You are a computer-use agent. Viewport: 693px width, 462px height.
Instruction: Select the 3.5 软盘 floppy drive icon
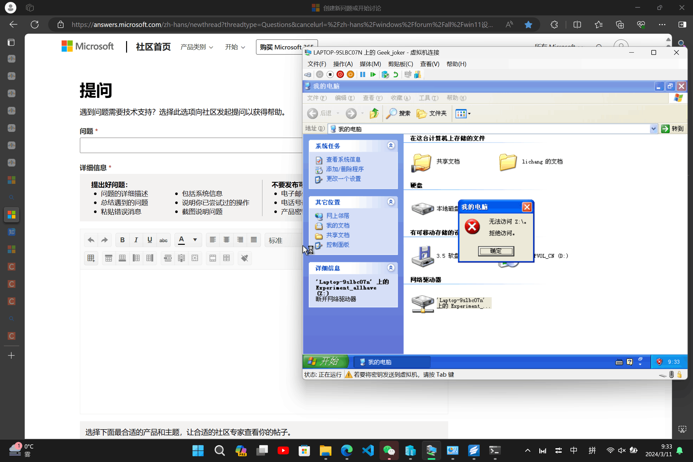click(x=423, y=256)
